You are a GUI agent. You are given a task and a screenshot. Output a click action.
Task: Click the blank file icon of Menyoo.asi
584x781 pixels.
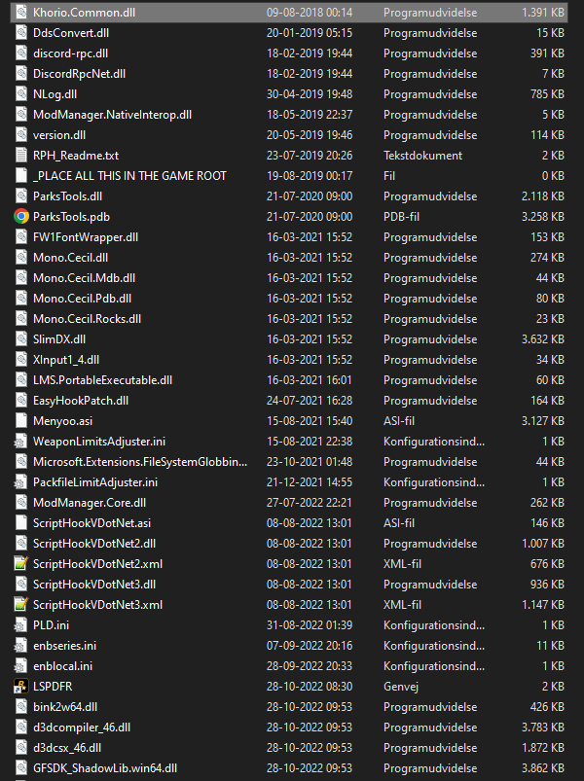(21, 421)
